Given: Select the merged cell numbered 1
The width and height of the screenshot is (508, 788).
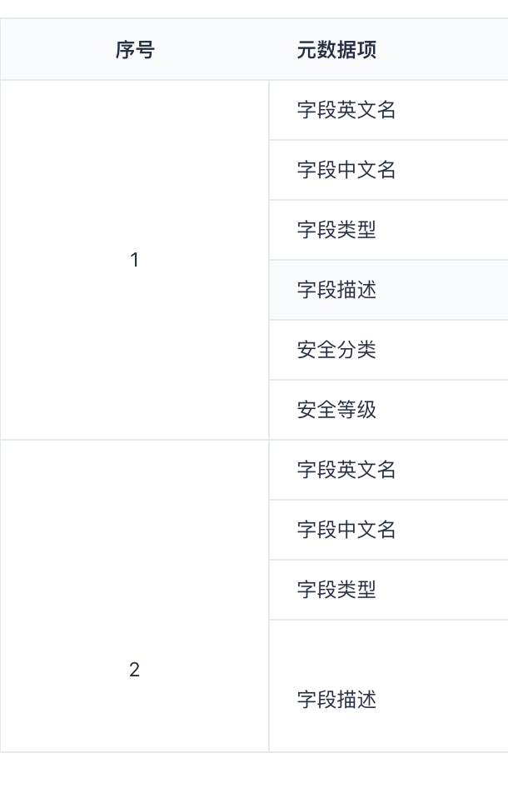Looking at the screenshot, I should click(x=135, y=260).
